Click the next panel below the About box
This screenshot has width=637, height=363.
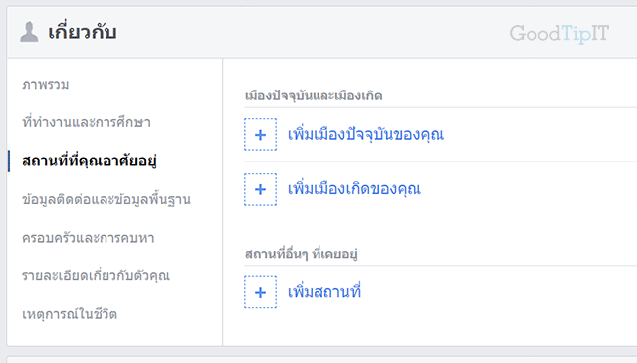point(321,360)
